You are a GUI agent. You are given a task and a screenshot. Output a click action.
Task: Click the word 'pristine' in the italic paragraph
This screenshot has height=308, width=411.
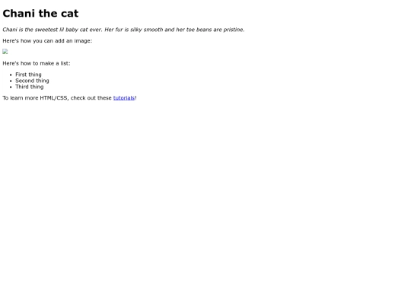coord(234,30)
